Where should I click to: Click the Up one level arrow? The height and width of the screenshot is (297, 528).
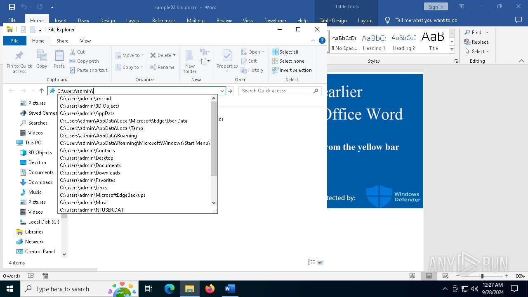tap(42, 91)
